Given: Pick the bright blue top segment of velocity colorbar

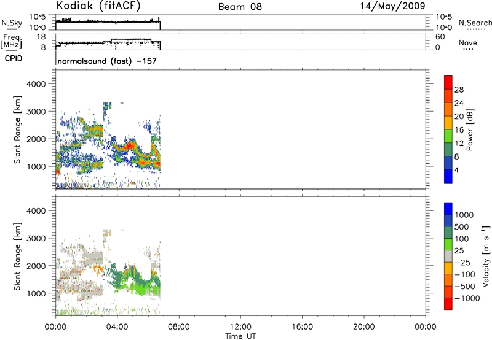Looking at the screenshot, I should (448, 209).
